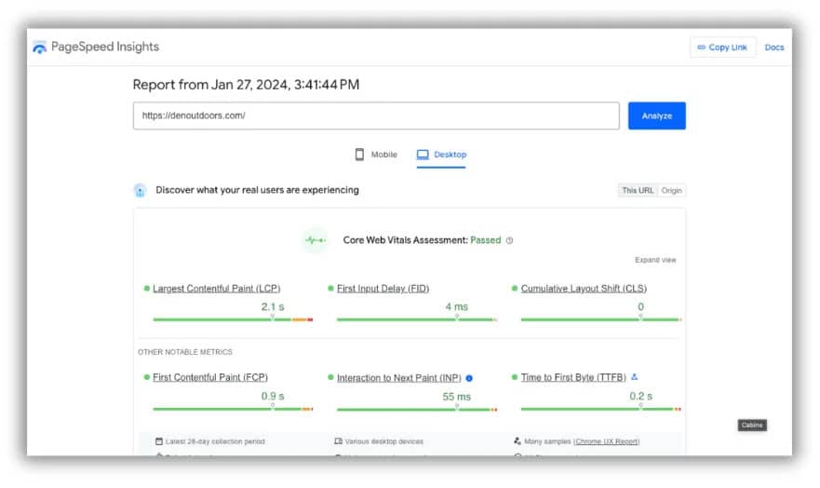This screenshot has height=488, width=820.
Task: Select the This URL toggle
Action: tap(638, 190)
